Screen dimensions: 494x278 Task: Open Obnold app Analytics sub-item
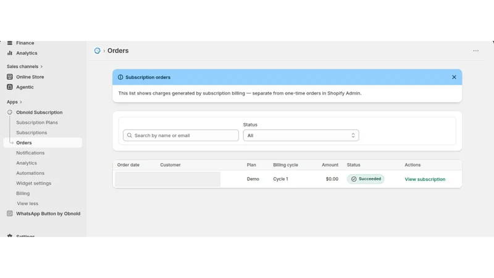point(27,163)
